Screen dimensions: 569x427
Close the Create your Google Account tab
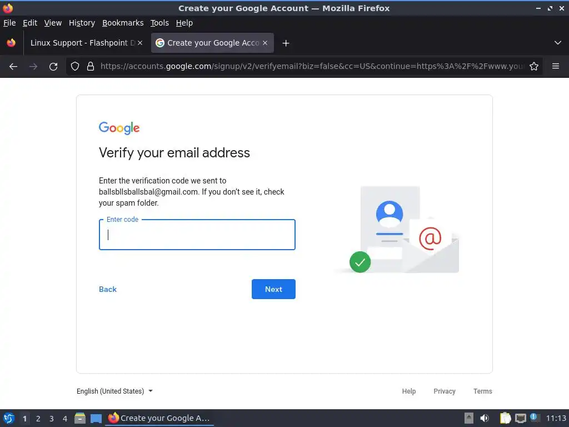coord(265,43)
